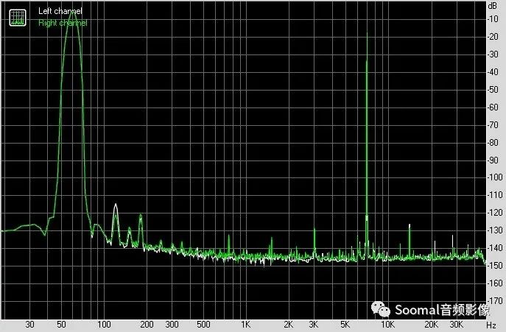The image size is (506, 332).
Task: Click the "-30" dB axis value
Action: (493, 54)
